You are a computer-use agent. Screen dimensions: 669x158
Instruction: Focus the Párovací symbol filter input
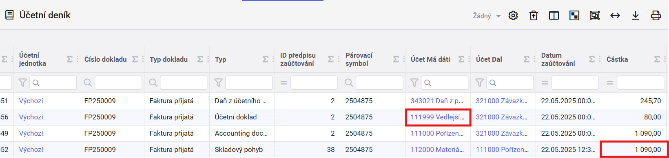tap(379, 83)
